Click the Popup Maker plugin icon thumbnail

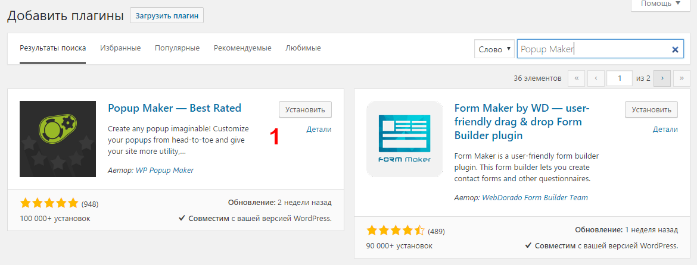click(58, 139)
